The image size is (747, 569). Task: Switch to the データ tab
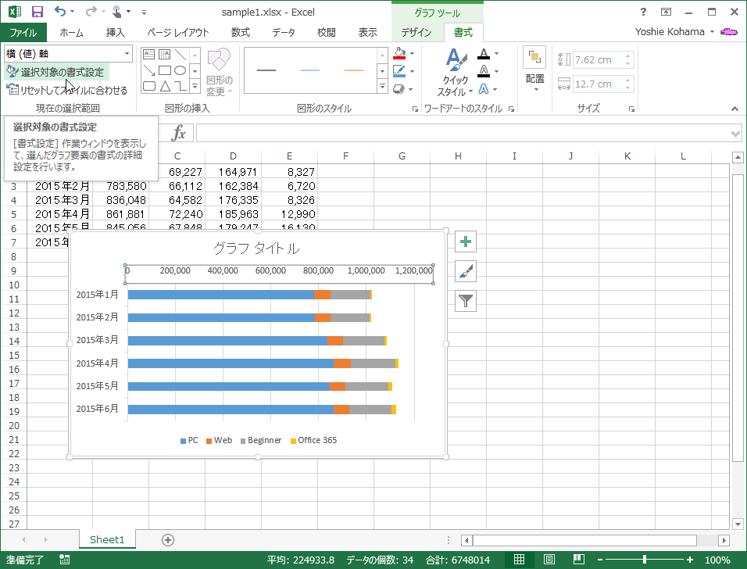pyautogui.click(x=284, y=32)
